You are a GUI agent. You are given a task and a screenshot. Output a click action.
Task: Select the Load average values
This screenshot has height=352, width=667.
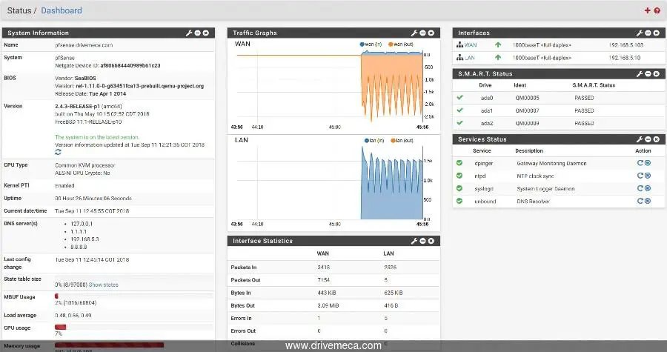[73, 316]
